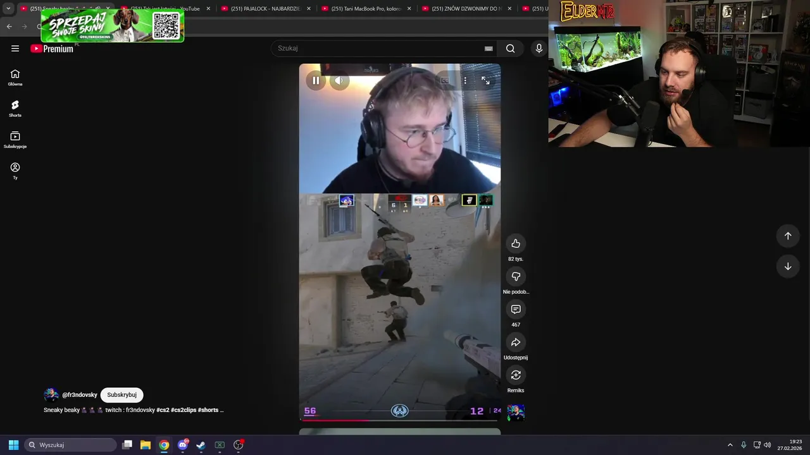Switch to the Tani MacBook Pro tab

click(x=366, y=9)
